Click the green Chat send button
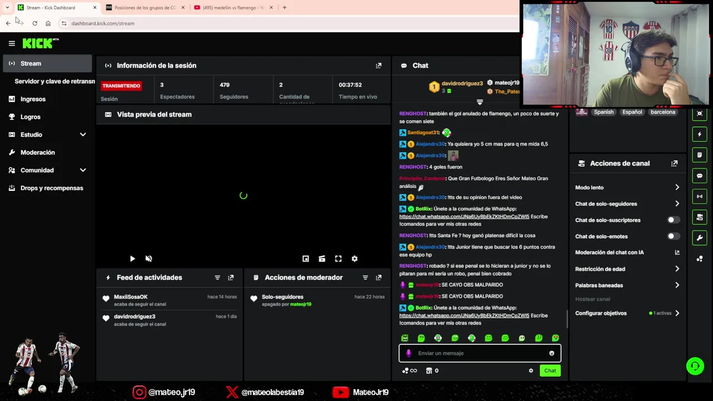Screen dimensions: 713x401 click(550, 371)
